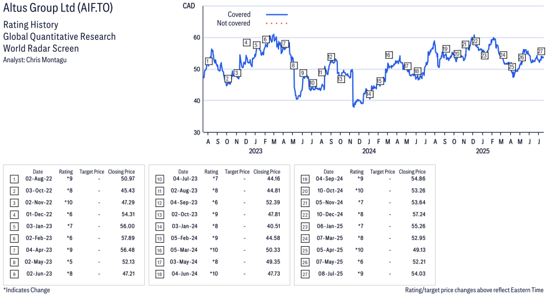Screen dimensions: 550x294
Task: Click closing price 54.03
Action: tap(419, 274)
